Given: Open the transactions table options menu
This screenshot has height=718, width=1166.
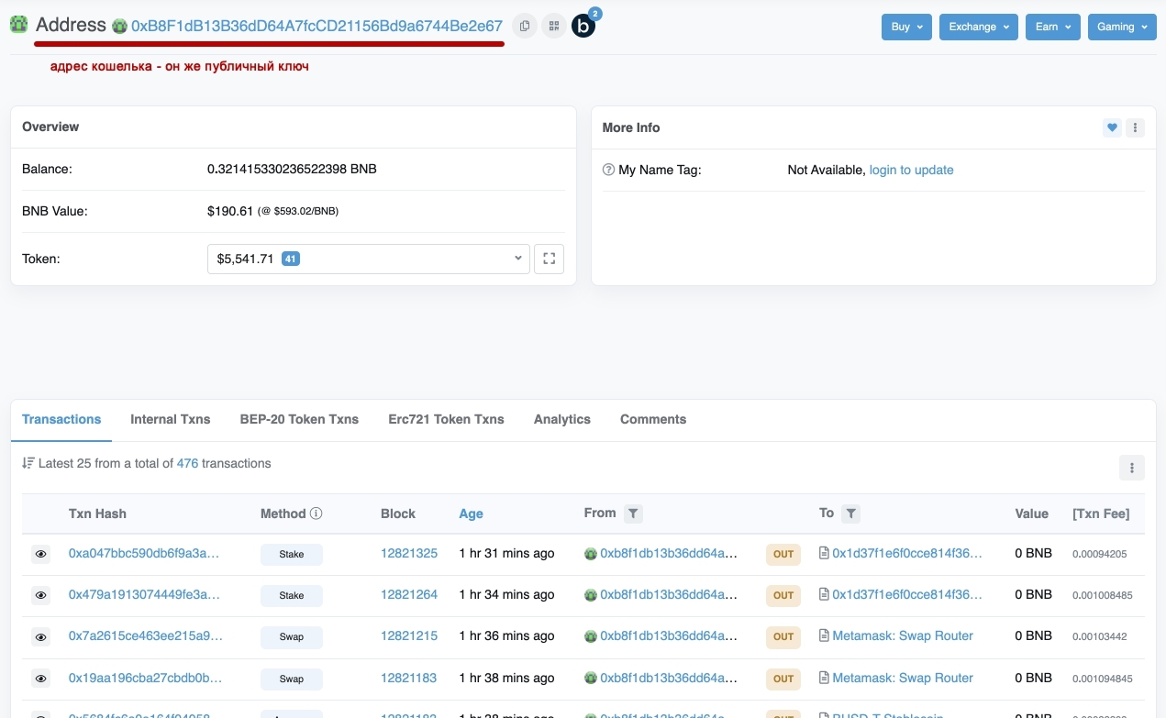Looking at the screenshot, I should pyautogui.click(x=1131, y=467).
